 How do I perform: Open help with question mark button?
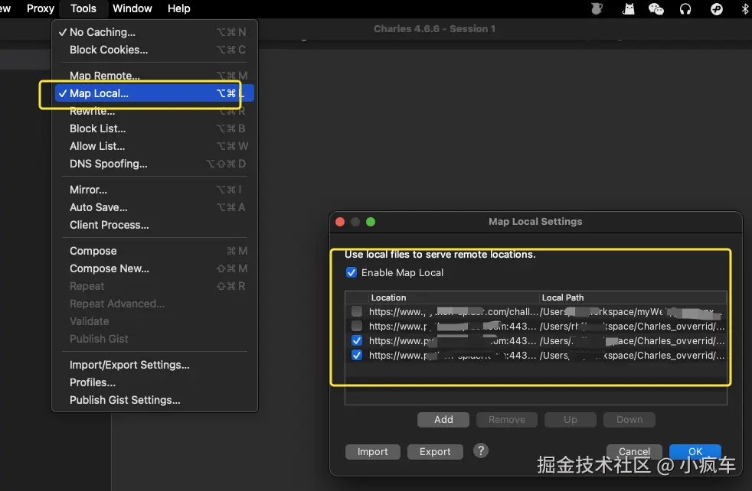[481, 450]
